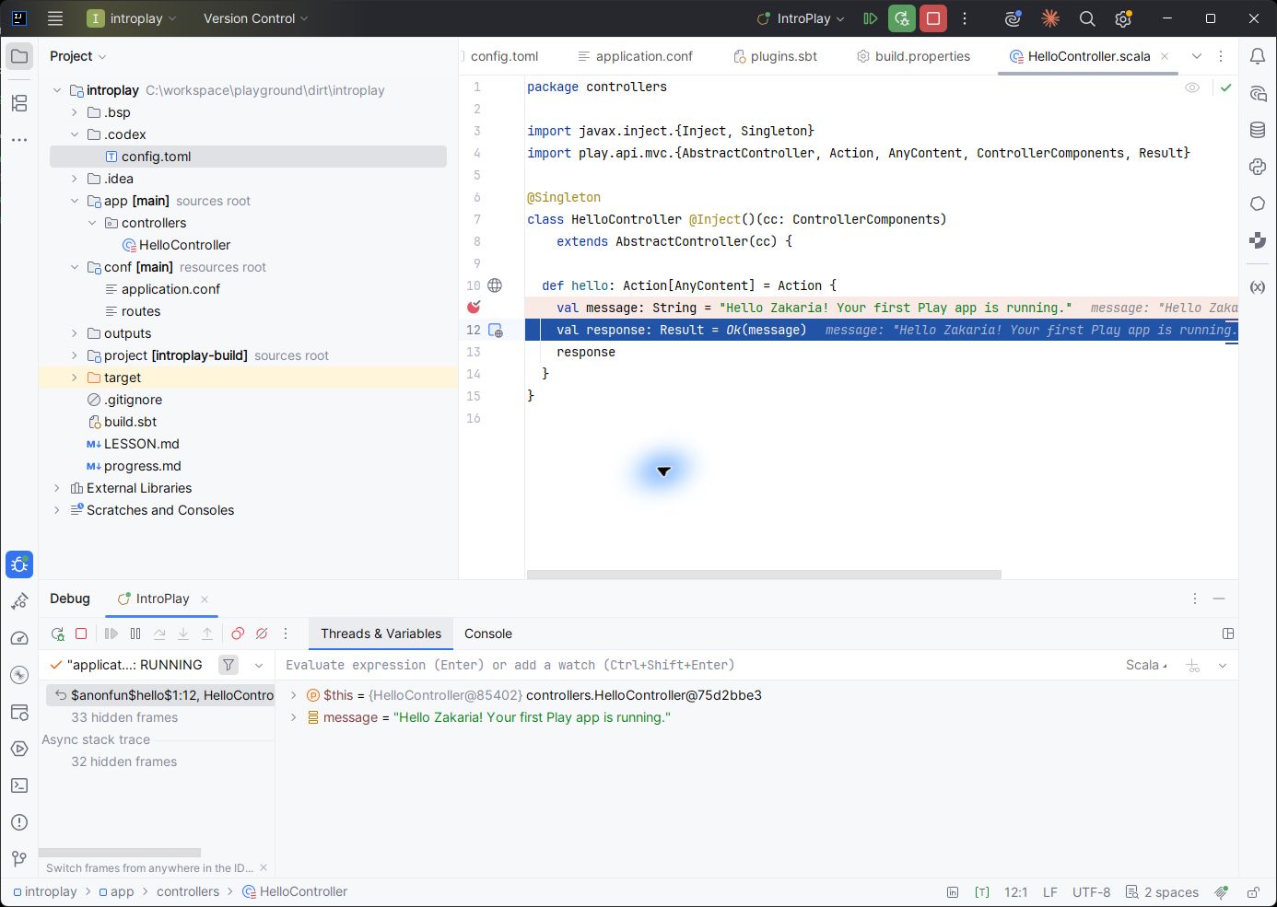Click Search Everywhere magnifier

point(1087,18)
